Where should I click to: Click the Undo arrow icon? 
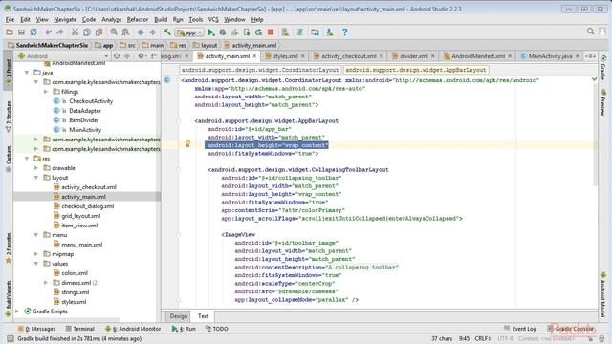click(48, 32)
